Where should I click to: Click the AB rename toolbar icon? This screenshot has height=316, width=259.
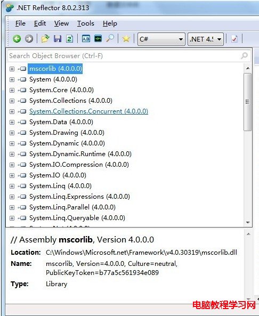tap(86, 38)
